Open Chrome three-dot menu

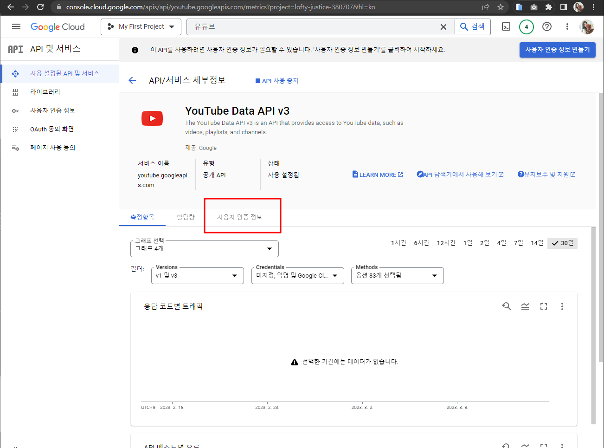point(594,7)
